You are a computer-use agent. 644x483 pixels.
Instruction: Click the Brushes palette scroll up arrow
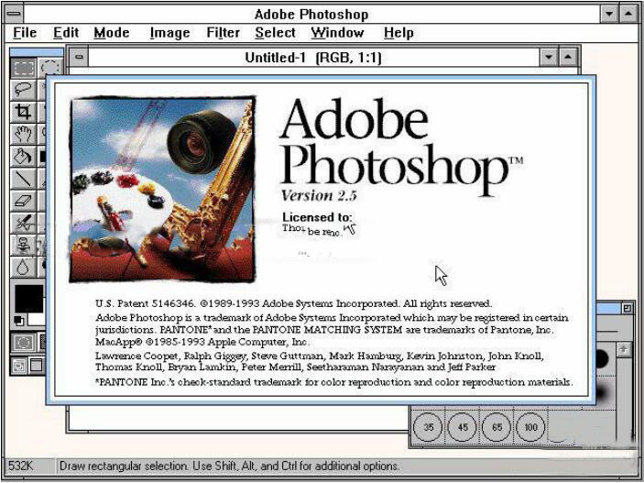624,350
